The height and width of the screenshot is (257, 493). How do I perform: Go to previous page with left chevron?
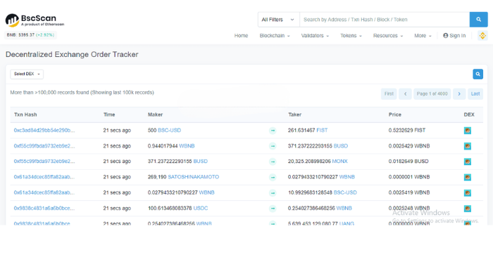pyautogui.click(x=405, y=93)
